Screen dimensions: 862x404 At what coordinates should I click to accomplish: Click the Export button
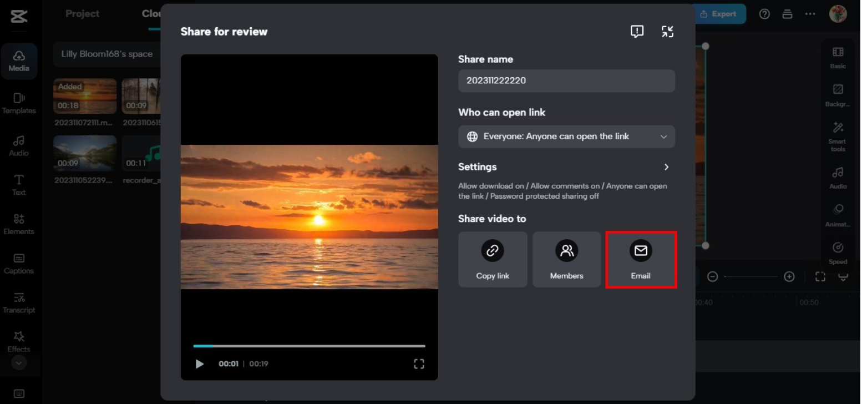(x=719, y=14)
